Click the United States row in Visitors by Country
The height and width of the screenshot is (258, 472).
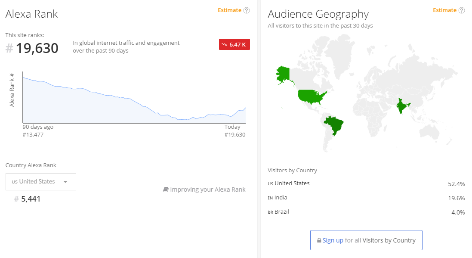pos(366,183)
